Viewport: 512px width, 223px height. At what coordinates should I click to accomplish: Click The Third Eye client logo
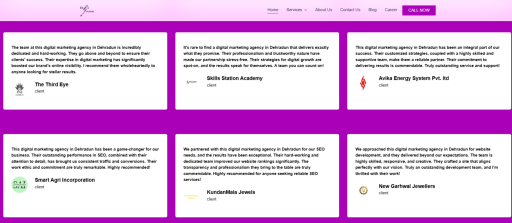pyautogui.click(x=19, y=89)
